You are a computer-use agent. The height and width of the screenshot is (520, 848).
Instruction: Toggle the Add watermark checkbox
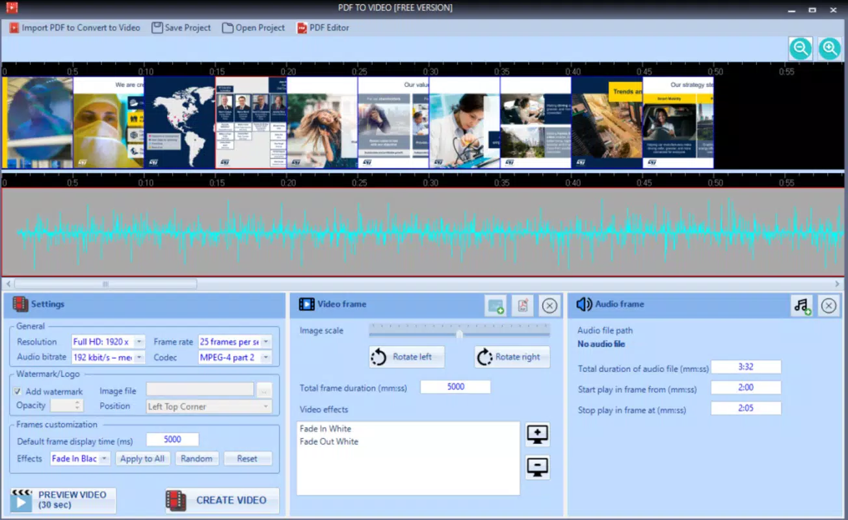coord(18,392)
